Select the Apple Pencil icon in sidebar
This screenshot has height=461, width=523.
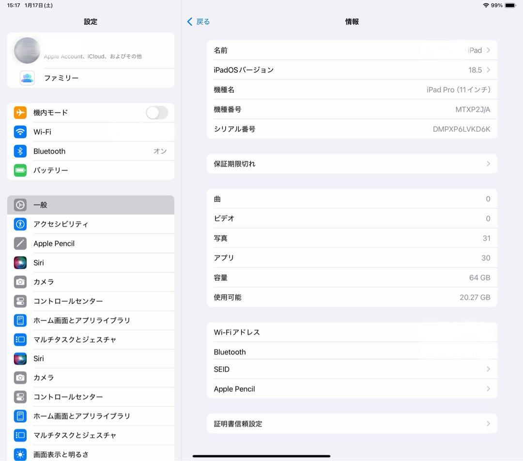tap(20, 243)
